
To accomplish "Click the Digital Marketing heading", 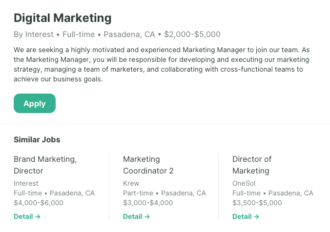I will pos(62,19).
